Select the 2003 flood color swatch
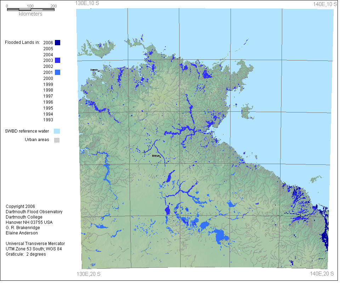The height and width of the screenshot is (285, 340). (57, 60)
